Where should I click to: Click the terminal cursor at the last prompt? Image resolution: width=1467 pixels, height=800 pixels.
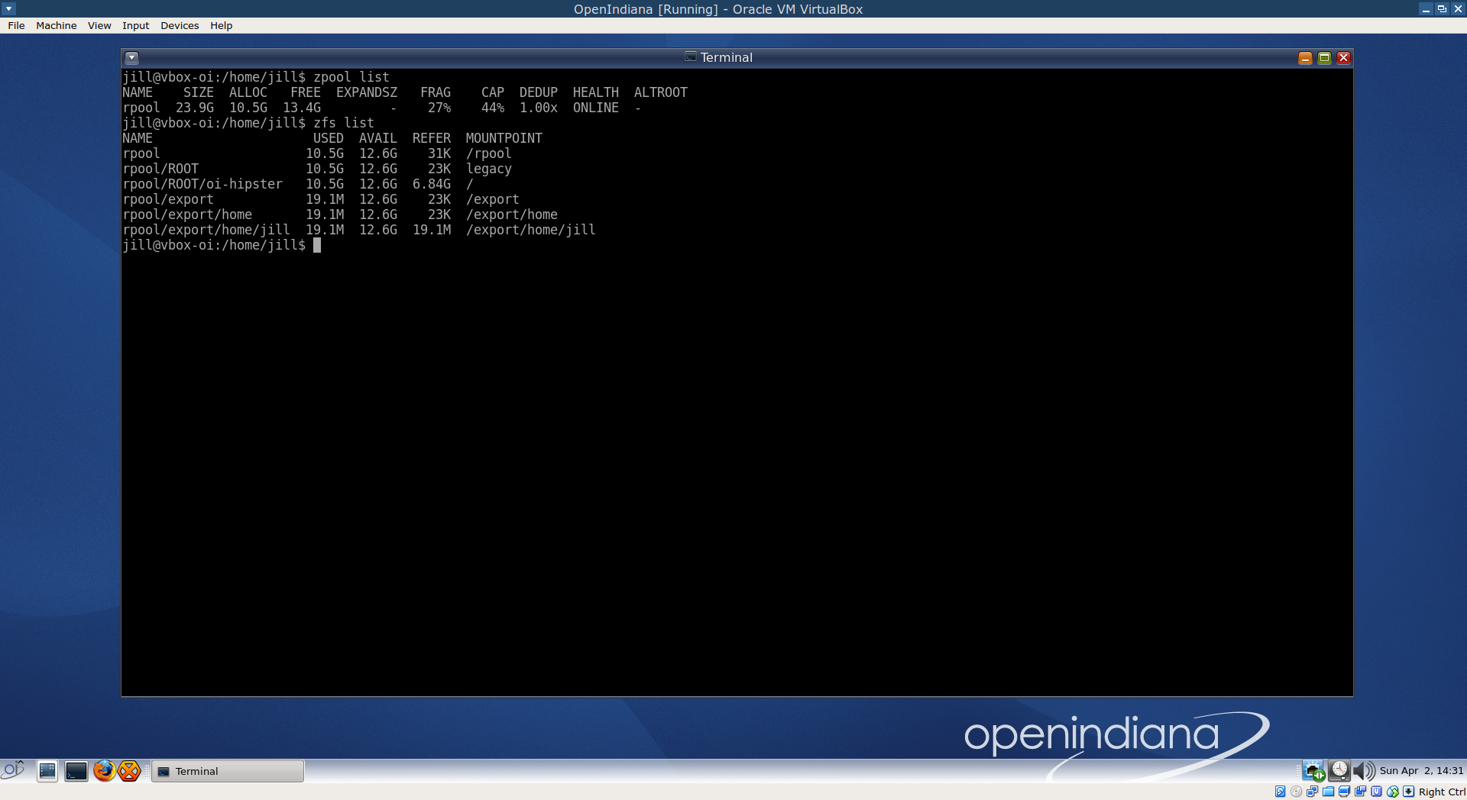coord(317,245)
